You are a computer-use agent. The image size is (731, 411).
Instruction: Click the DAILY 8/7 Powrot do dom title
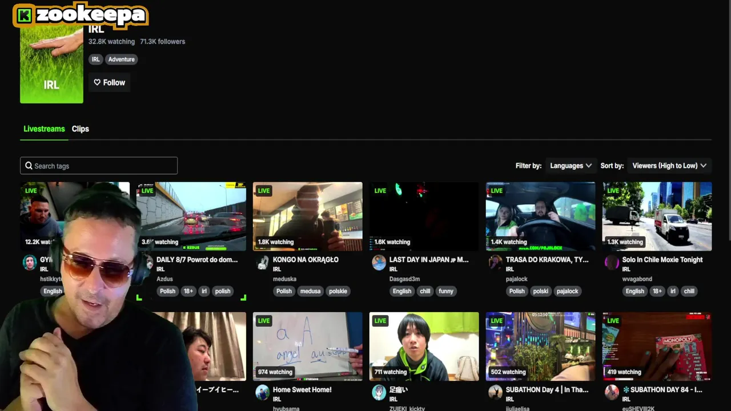pyautogui.click(x=197, y=260)
